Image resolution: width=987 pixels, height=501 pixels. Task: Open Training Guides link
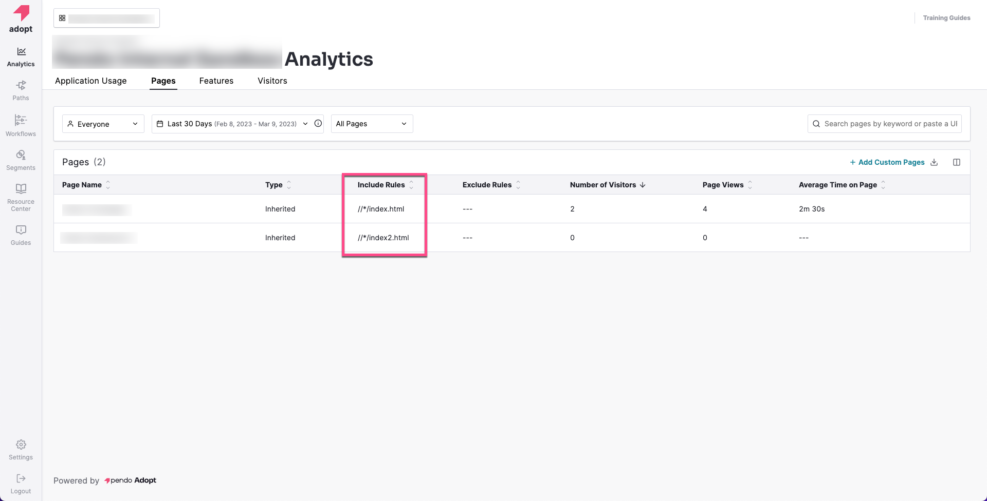946,18
